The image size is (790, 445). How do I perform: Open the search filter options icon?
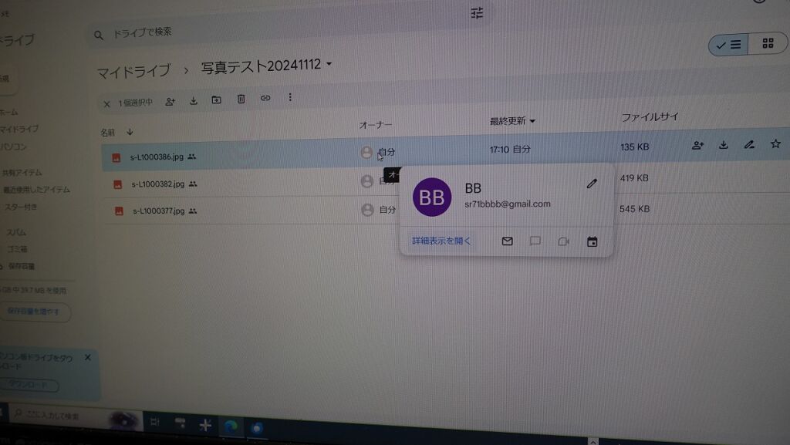click(477, 13)
